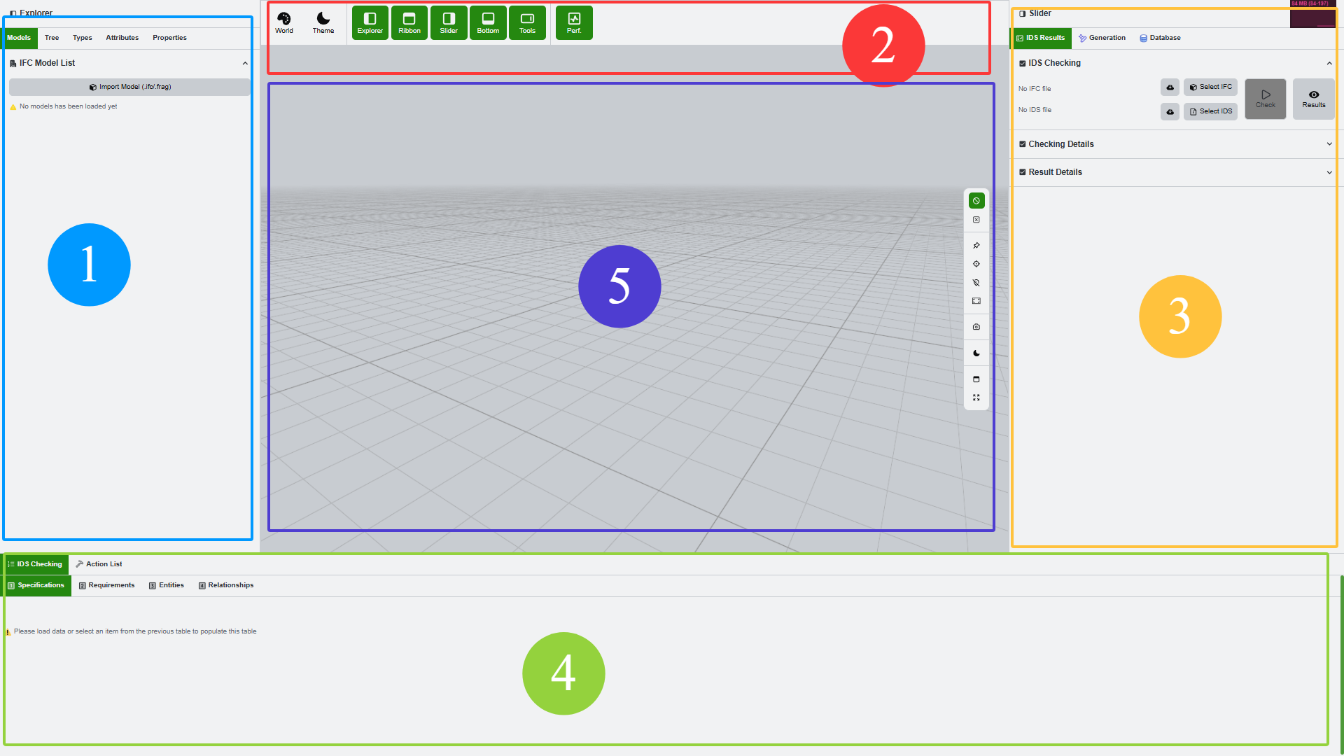Click the fit-to-screen frame icon
The height and width of the screenshot is (756, 1344).
pyautogui.click(x=976, y=302)
